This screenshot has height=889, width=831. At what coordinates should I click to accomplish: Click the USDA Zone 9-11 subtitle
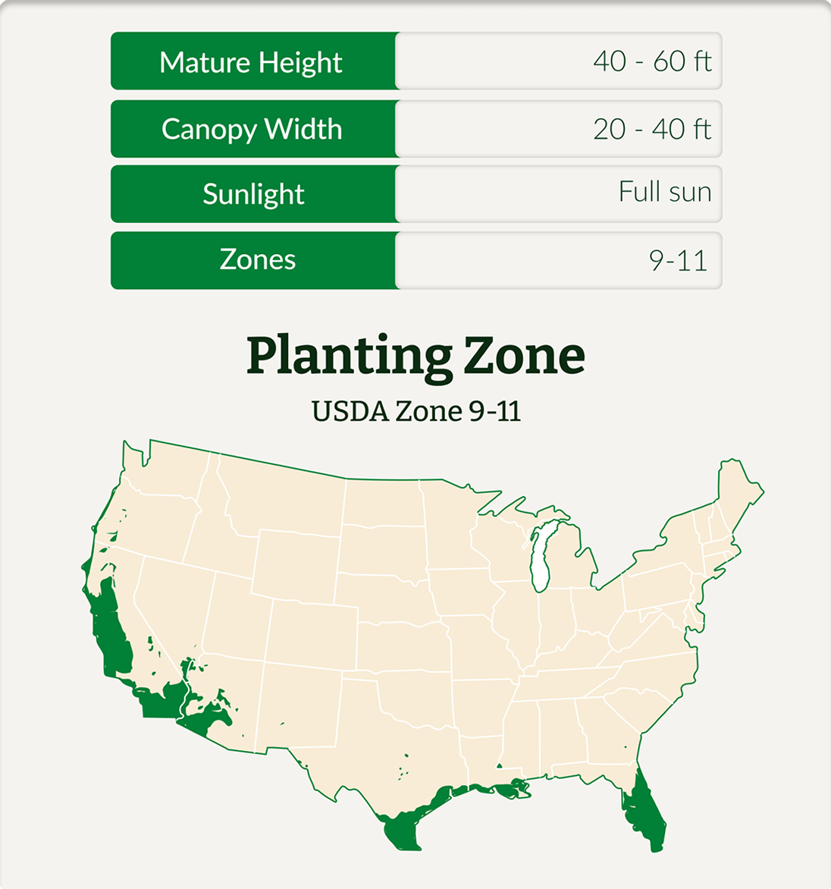coord(415,412)
